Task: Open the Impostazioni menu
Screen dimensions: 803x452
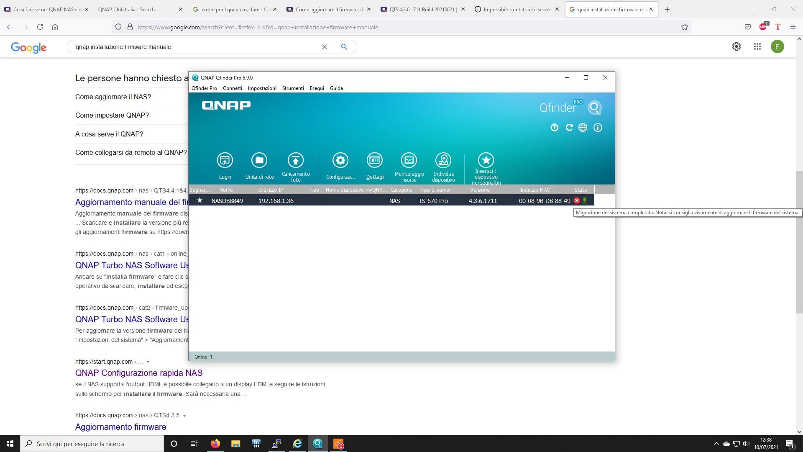Action: tap(262, 88)
